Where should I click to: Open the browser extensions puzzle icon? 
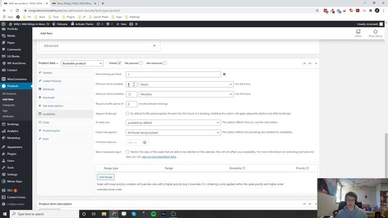tap(370, 11)
